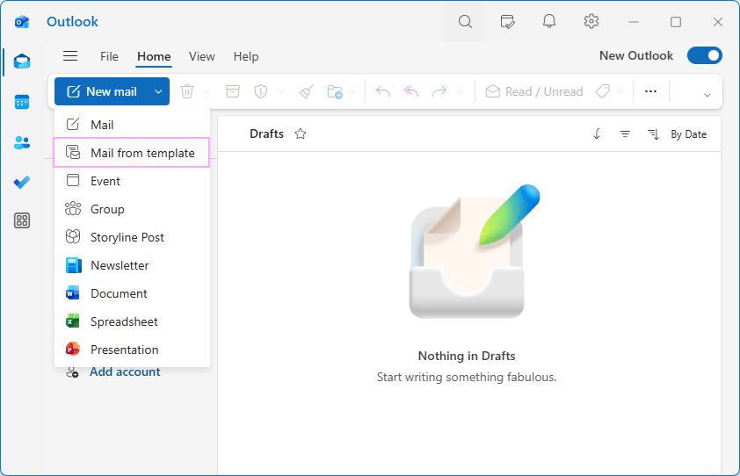This screenshot has width=740, height=476.
Task: Open the Categorize dropdown arrow
Action: pyautogui.click(x=620, y=91)
